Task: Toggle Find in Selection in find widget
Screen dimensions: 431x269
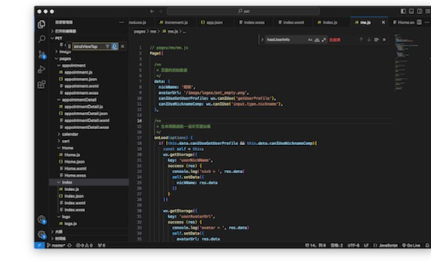Action: [377, 40]
